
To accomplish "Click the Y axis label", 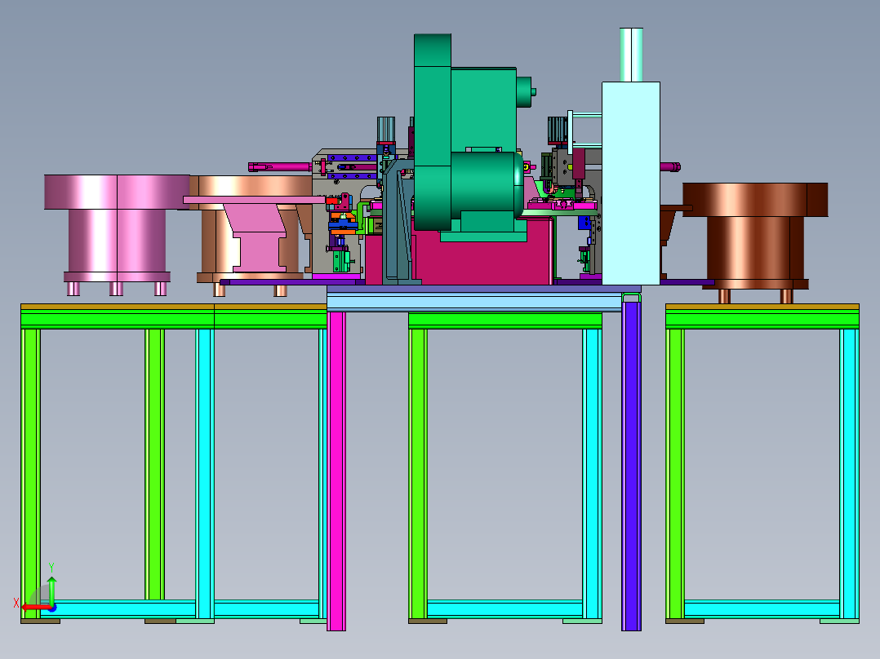I will pyautogui.click(x=51, y=567).
